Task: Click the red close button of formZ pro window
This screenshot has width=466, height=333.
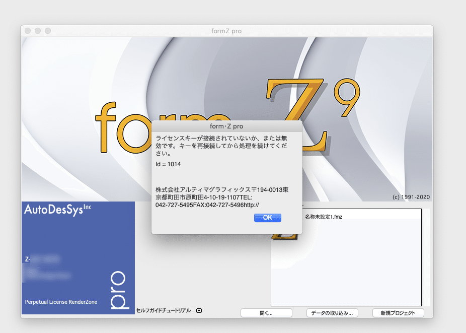Action: [x=28, y=31]
